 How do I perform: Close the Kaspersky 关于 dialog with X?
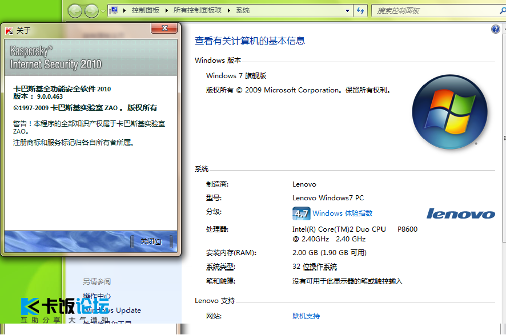[164, 28]
